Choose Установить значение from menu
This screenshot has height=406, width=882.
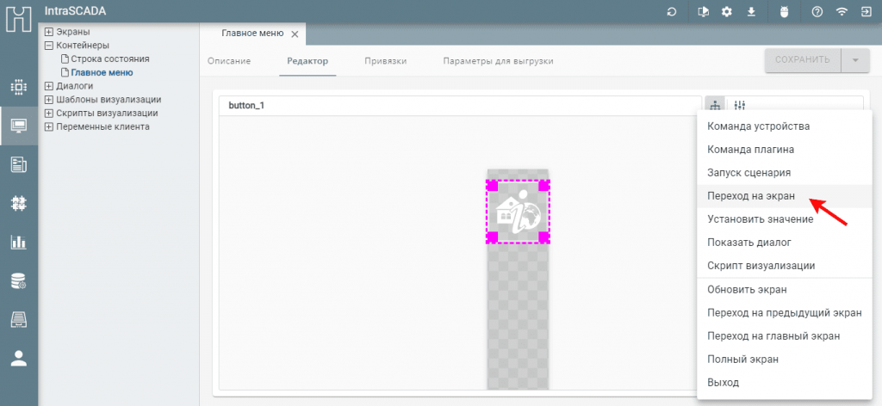point(784,219)
